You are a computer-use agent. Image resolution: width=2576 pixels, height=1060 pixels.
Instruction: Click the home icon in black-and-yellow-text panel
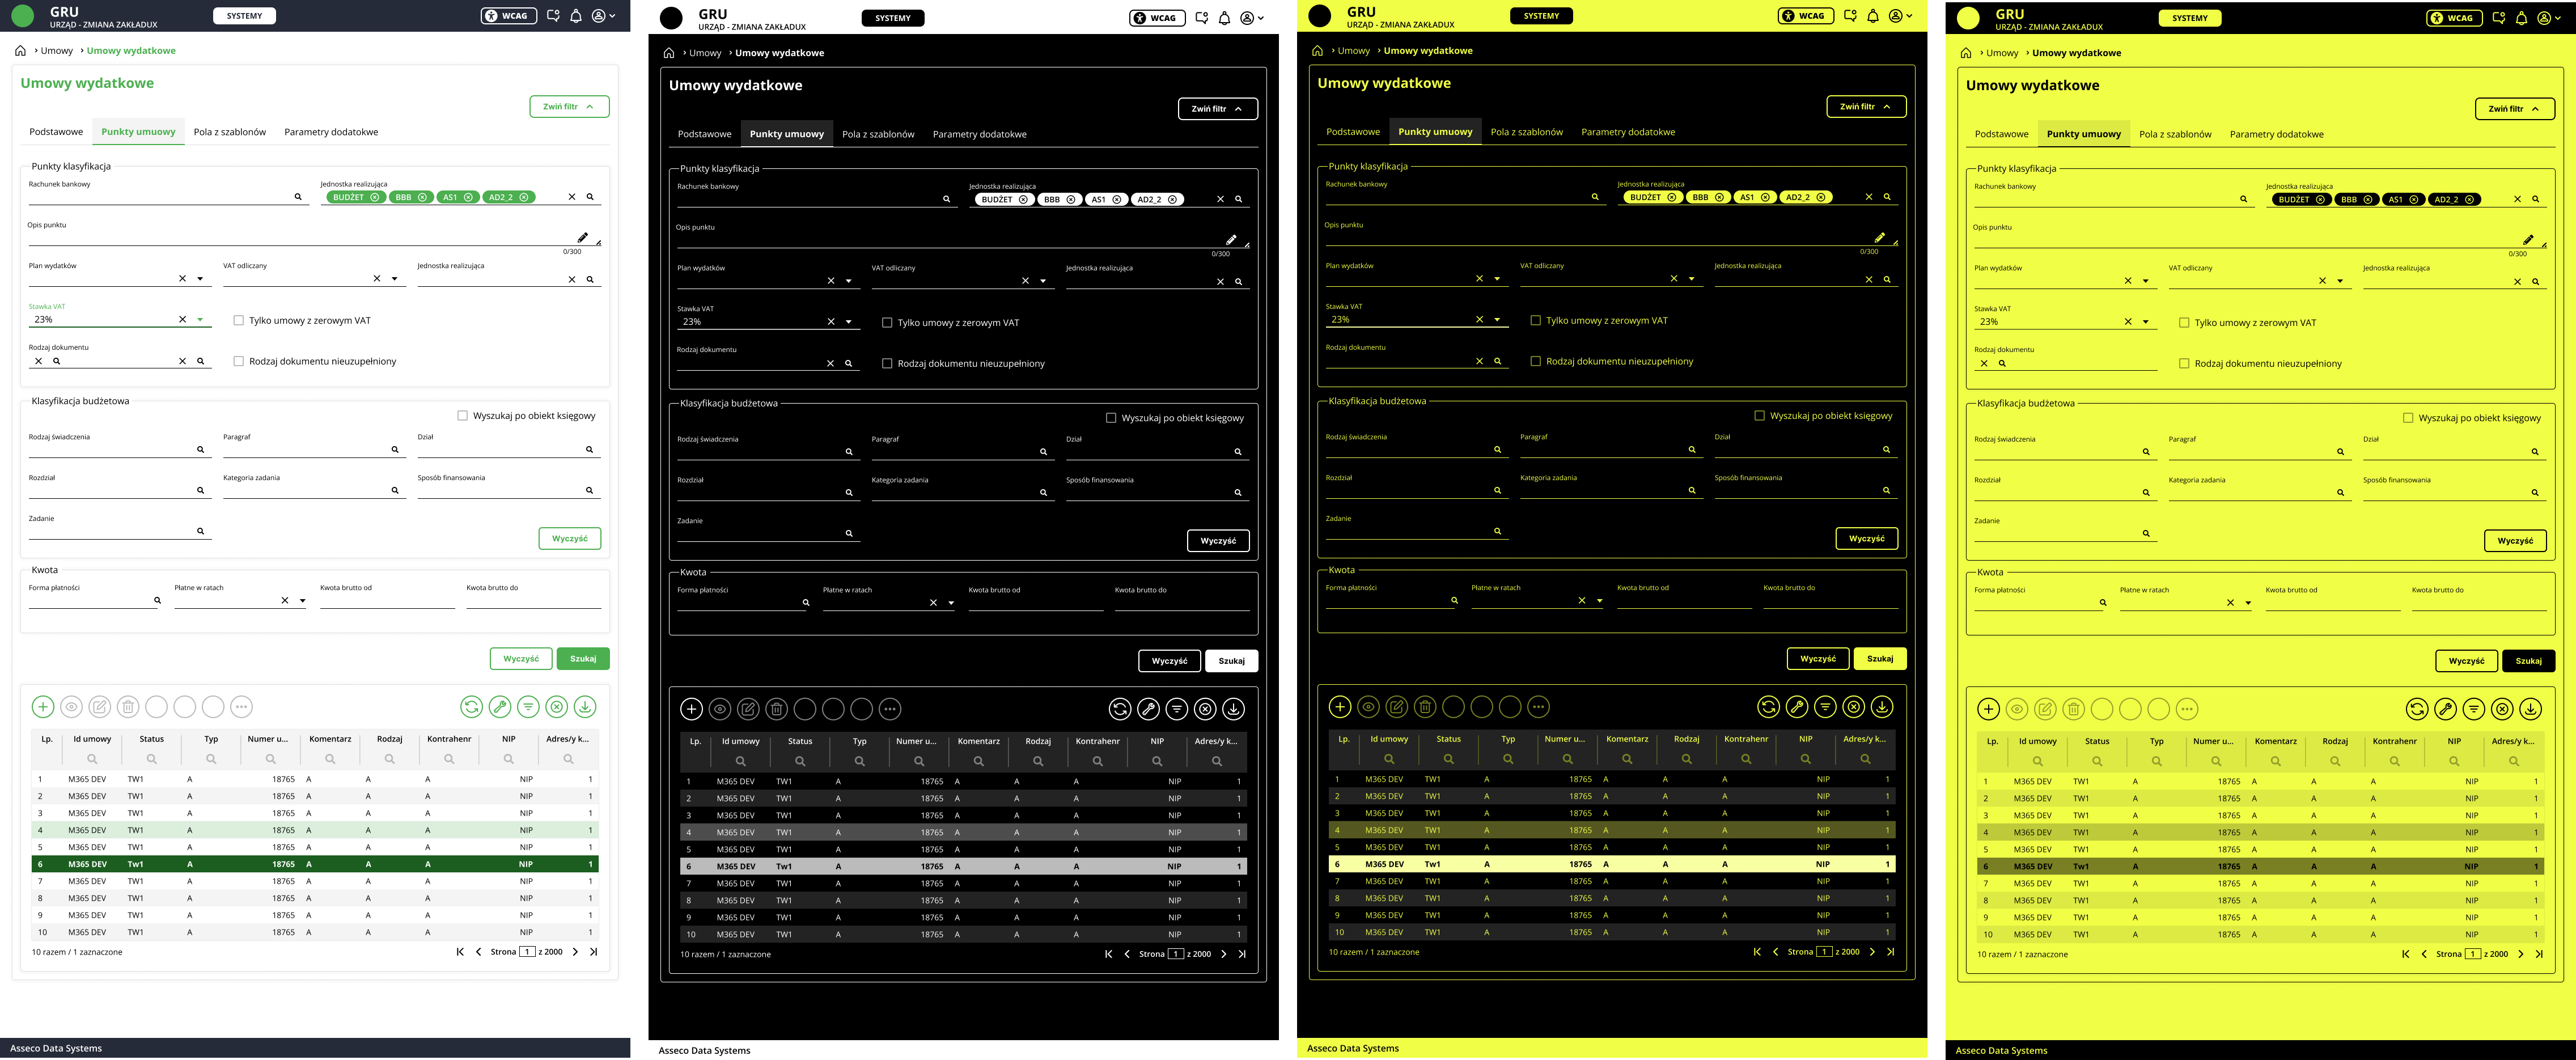1317,50
